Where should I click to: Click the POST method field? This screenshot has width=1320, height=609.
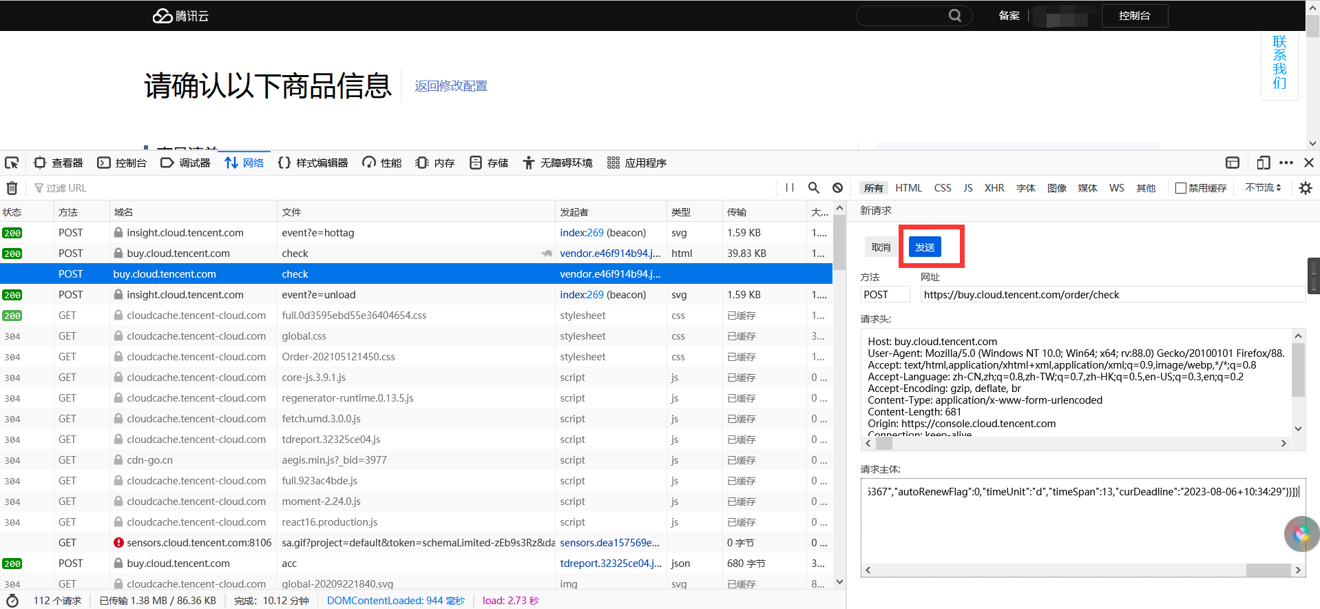tap(885, 294)
